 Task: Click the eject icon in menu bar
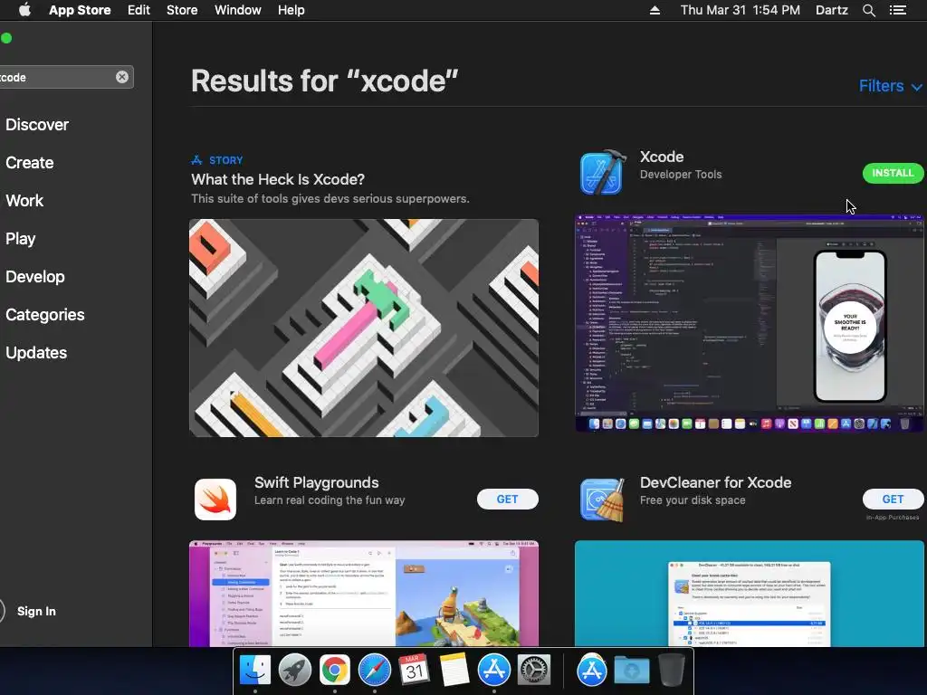click(655, 10)
